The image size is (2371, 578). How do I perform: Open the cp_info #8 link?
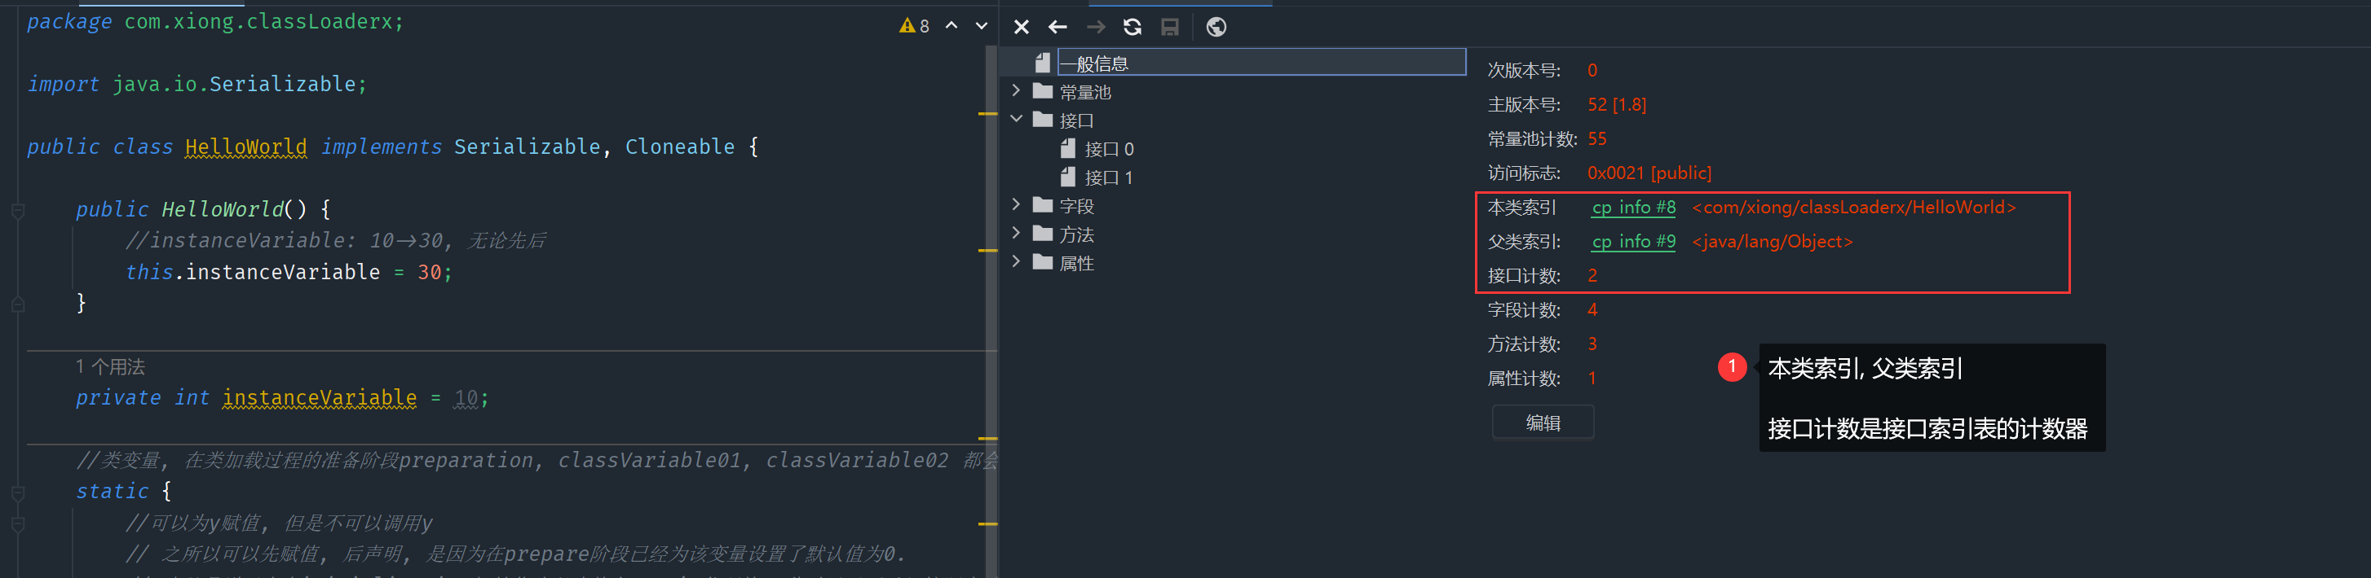click(x=1633, y=208)
